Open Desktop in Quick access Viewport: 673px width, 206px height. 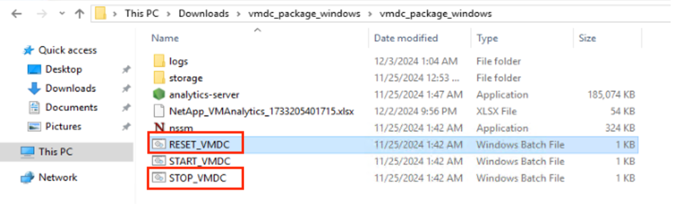point(63,69)
